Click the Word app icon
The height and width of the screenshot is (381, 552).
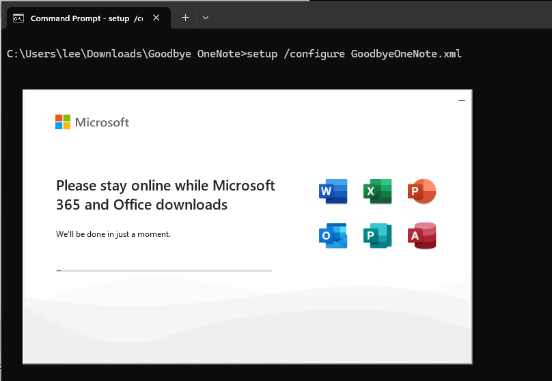333,191
